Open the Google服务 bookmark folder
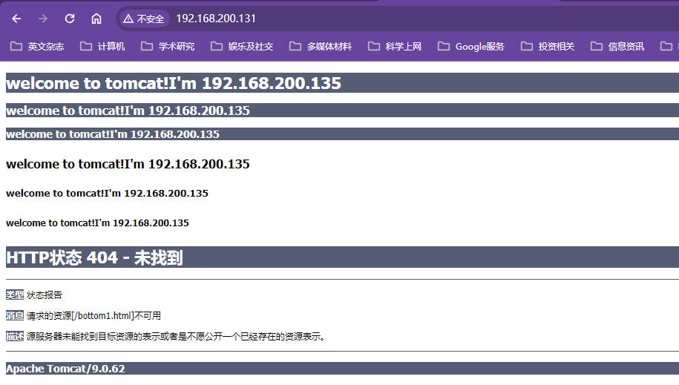 [x=471, y=47]
